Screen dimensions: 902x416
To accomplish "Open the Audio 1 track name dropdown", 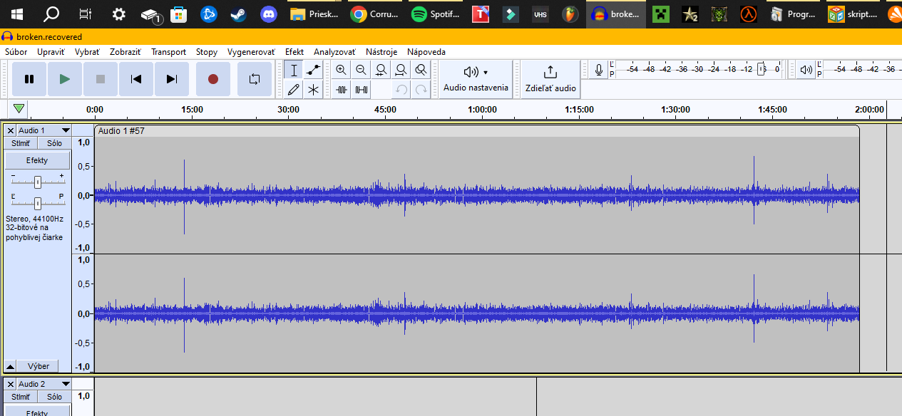I will point(44,130).
